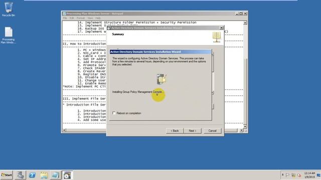Click the Back button in the wizard
The height and width of the screenshot is (180, 321).
[x=175, y=130]
